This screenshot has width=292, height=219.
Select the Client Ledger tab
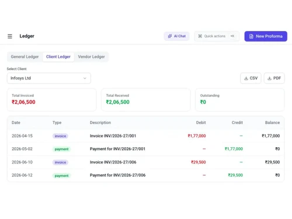click(x=58, y=57)
